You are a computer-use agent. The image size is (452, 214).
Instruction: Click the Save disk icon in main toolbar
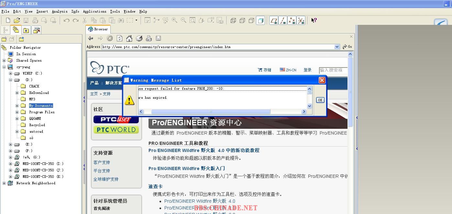(x=26, y=20)
